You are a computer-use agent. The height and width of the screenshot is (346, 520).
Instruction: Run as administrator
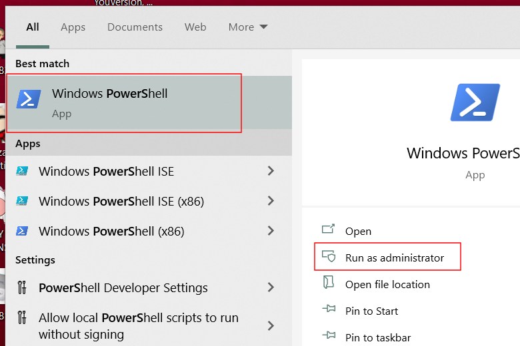(x=394, y=258)
